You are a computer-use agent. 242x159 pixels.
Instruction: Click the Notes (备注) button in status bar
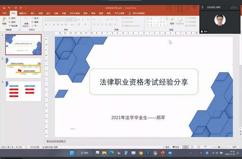point(166,147)
